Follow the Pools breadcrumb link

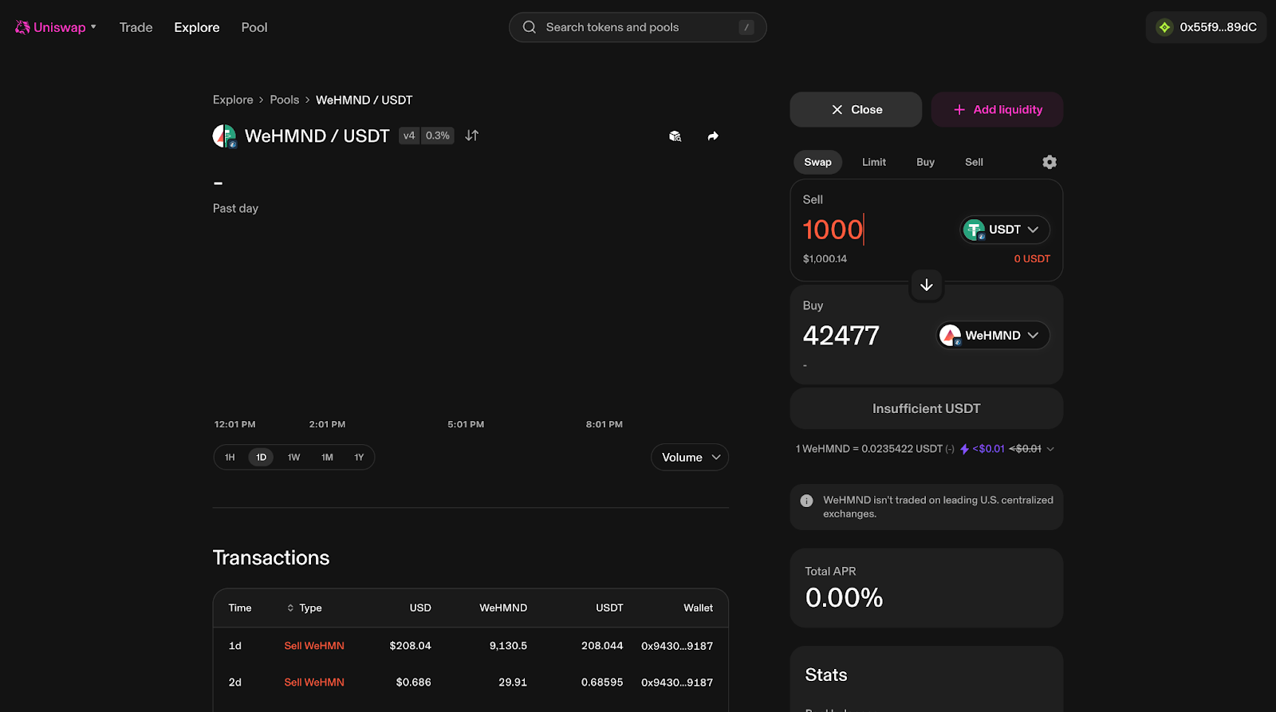(285, 100)
